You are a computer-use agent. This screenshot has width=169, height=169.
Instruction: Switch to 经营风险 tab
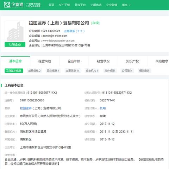45,61
